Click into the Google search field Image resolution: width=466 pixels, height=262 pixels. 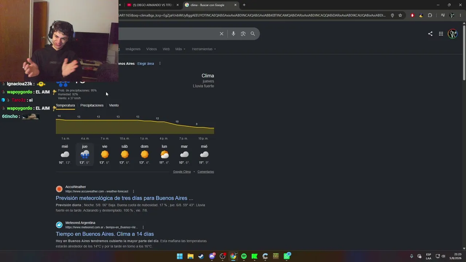pyautogui.click(x=167, y=33)
